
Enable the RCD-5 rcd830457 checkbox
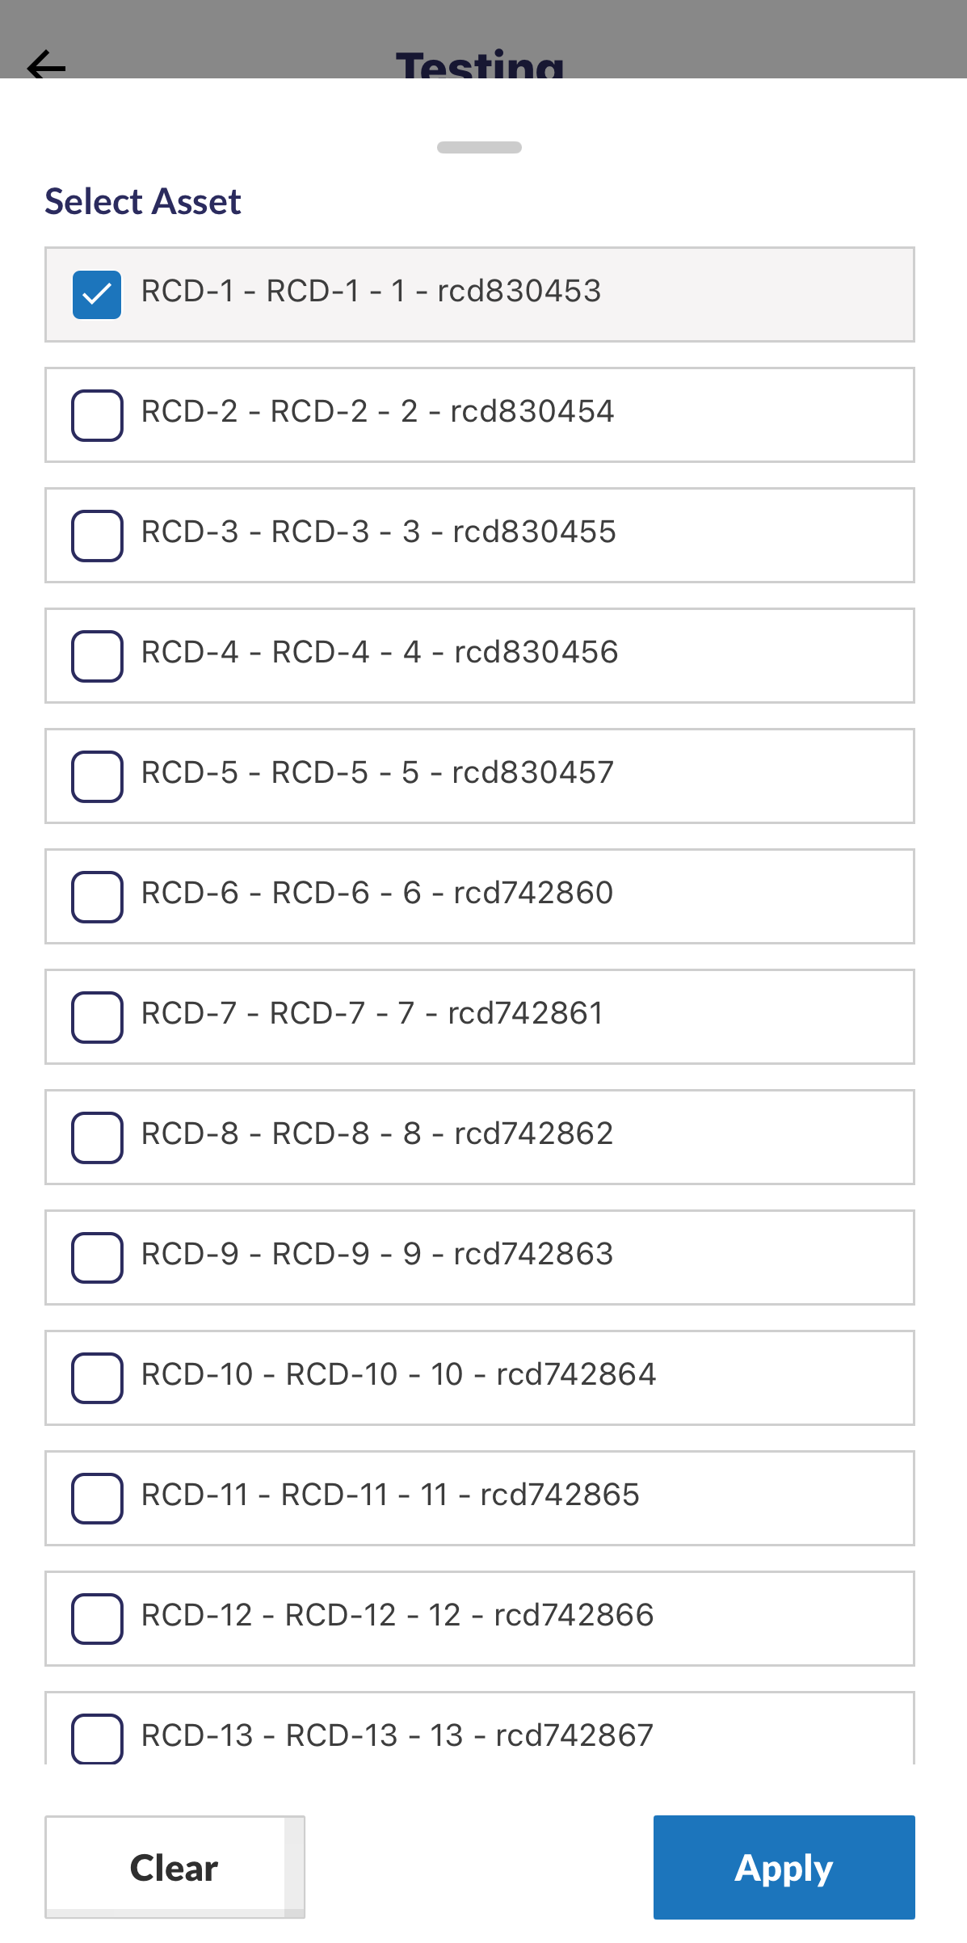pyautogui.click(x=97, y=776)
